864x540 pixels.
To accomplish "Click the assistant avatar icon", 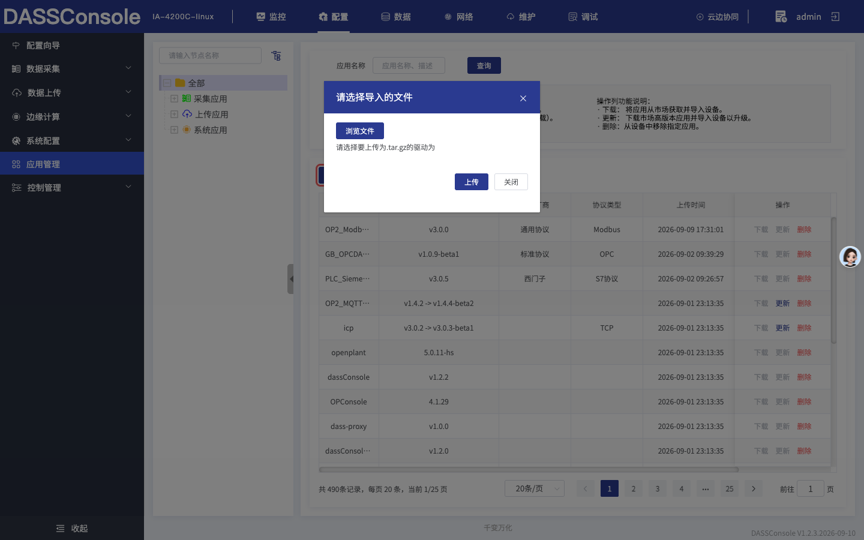I will [850, 257].
